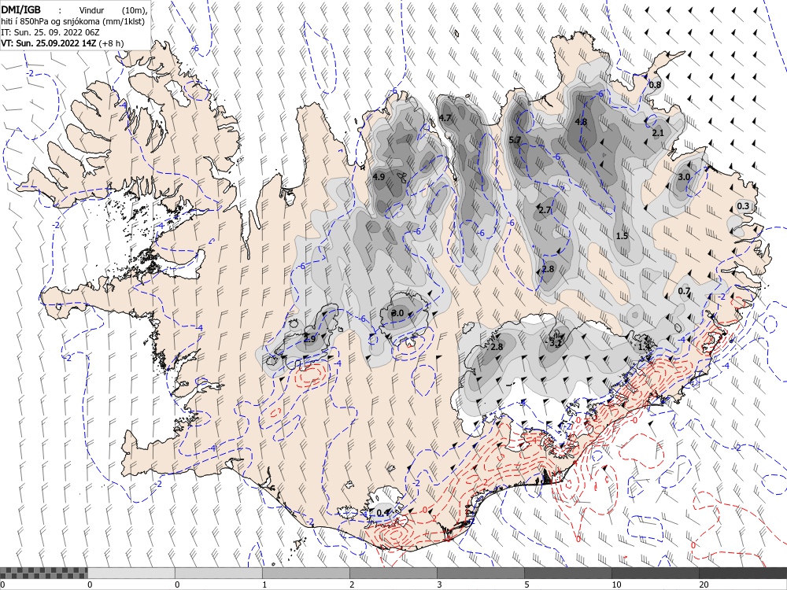Click the legend swatch between 5 and 10
The height and width of the screenshot is (590, 787).
pyautogui.click(x=567, y=573)
